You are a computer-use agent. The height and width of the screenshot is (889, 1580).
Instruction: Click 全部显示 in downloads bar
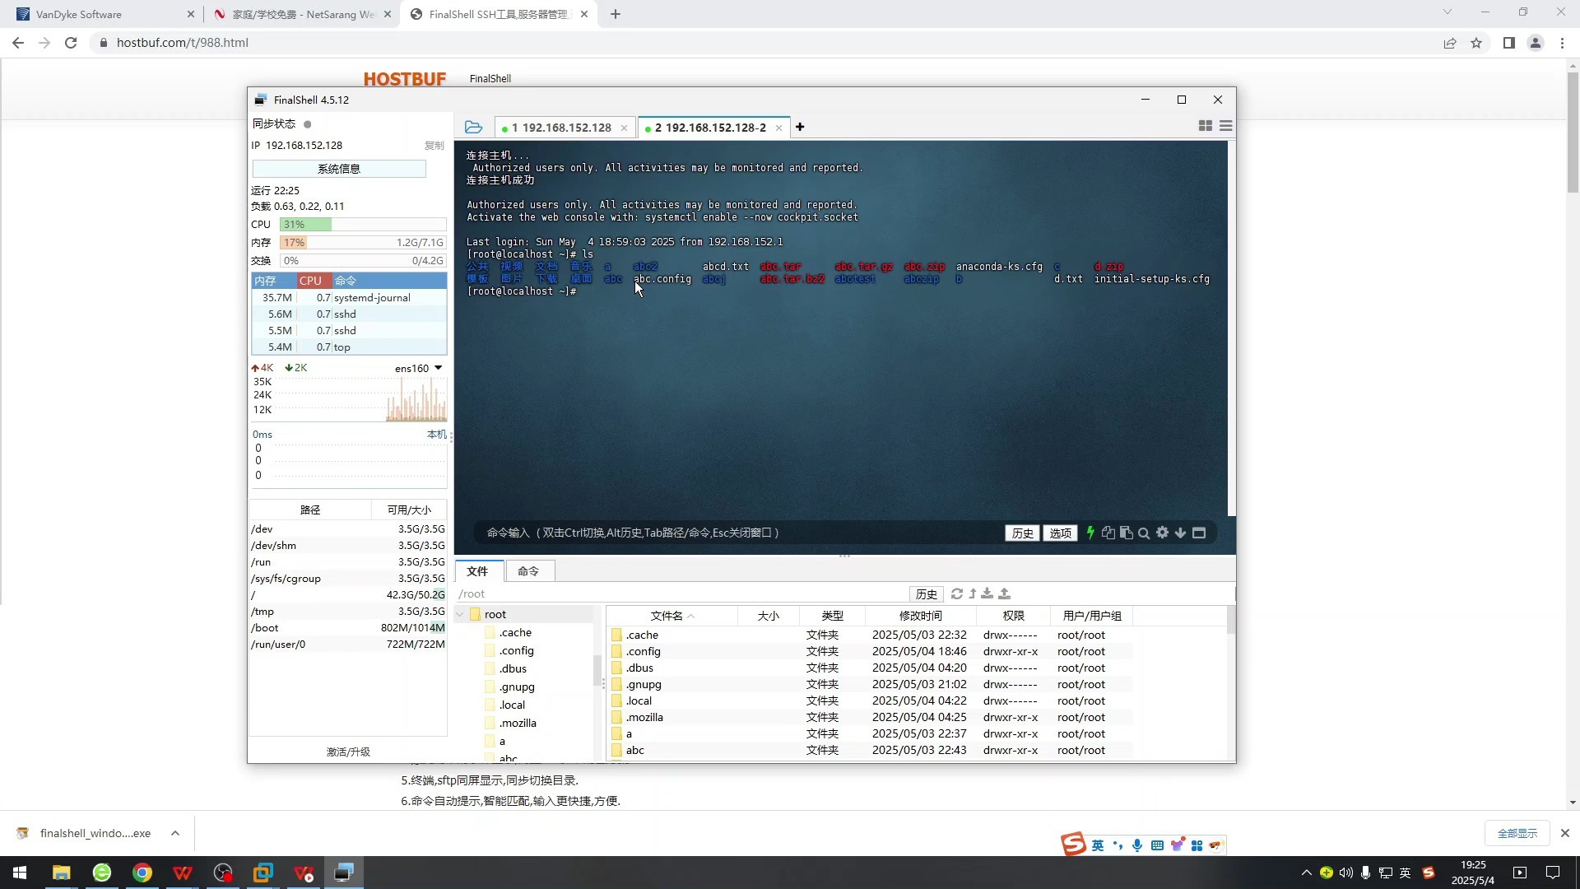coord(1517,834)
